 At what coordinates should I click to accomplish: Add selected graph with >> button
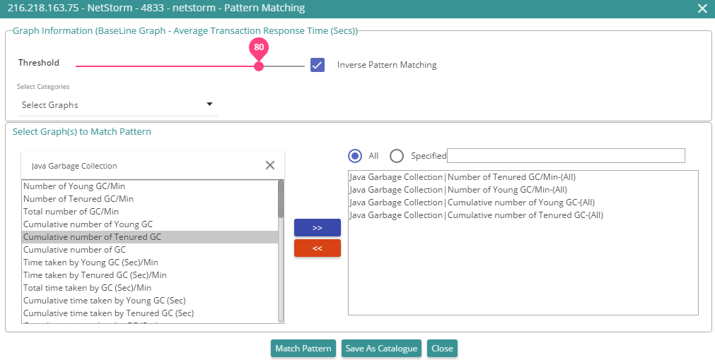(318, 228)
